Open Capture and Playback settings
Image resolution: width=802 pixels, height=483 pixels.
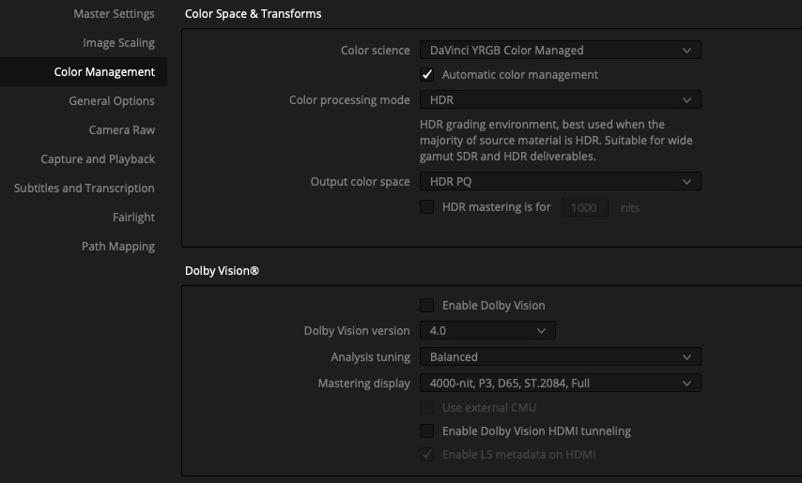click(x=98, y=159)
